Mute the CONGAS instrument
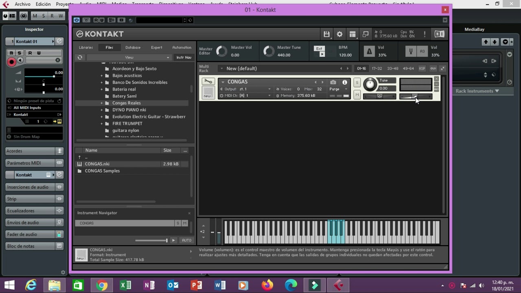The width and height of the screenshot is (521, 293). [357, 95]
